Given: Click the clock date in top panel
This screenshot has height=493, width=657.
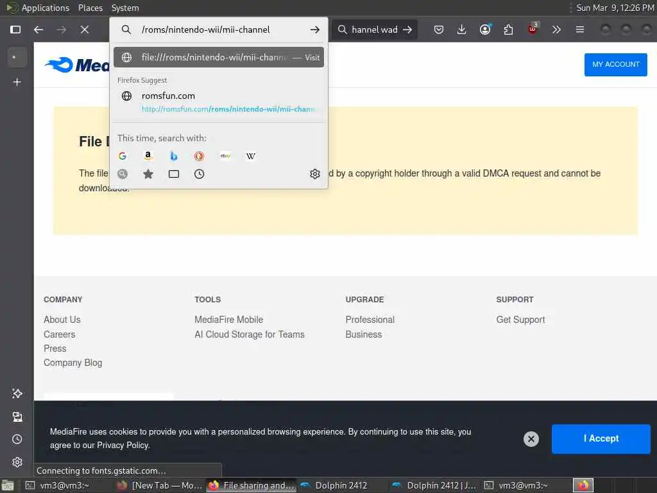Looking at the screenshot, I should pyautogui.click(x=615, y=8).
